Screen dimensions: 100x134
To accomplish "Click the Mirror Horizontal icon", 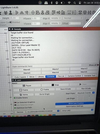I will tap(22, 13).
